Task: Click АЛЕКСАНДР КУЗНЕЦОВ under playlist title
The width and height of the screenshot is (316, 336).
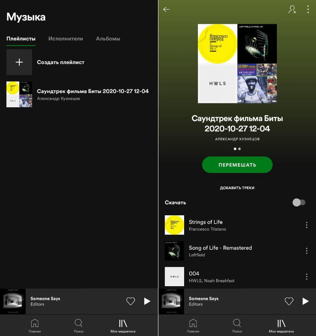Action: [x=237, y=139]
